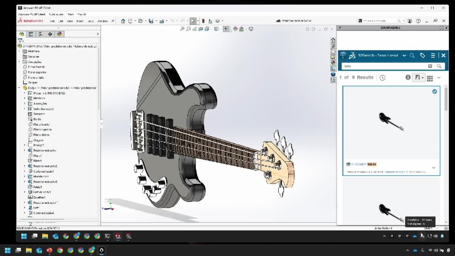Click the SolidWorks Home toolbar icon

123,21
